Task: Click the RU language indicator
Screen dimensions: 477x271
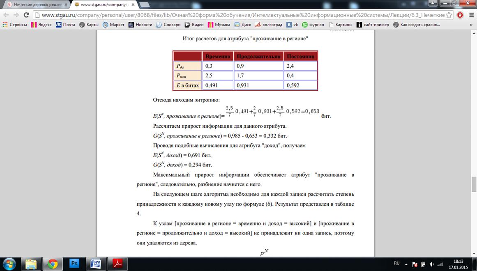Action: click(396, 263)
